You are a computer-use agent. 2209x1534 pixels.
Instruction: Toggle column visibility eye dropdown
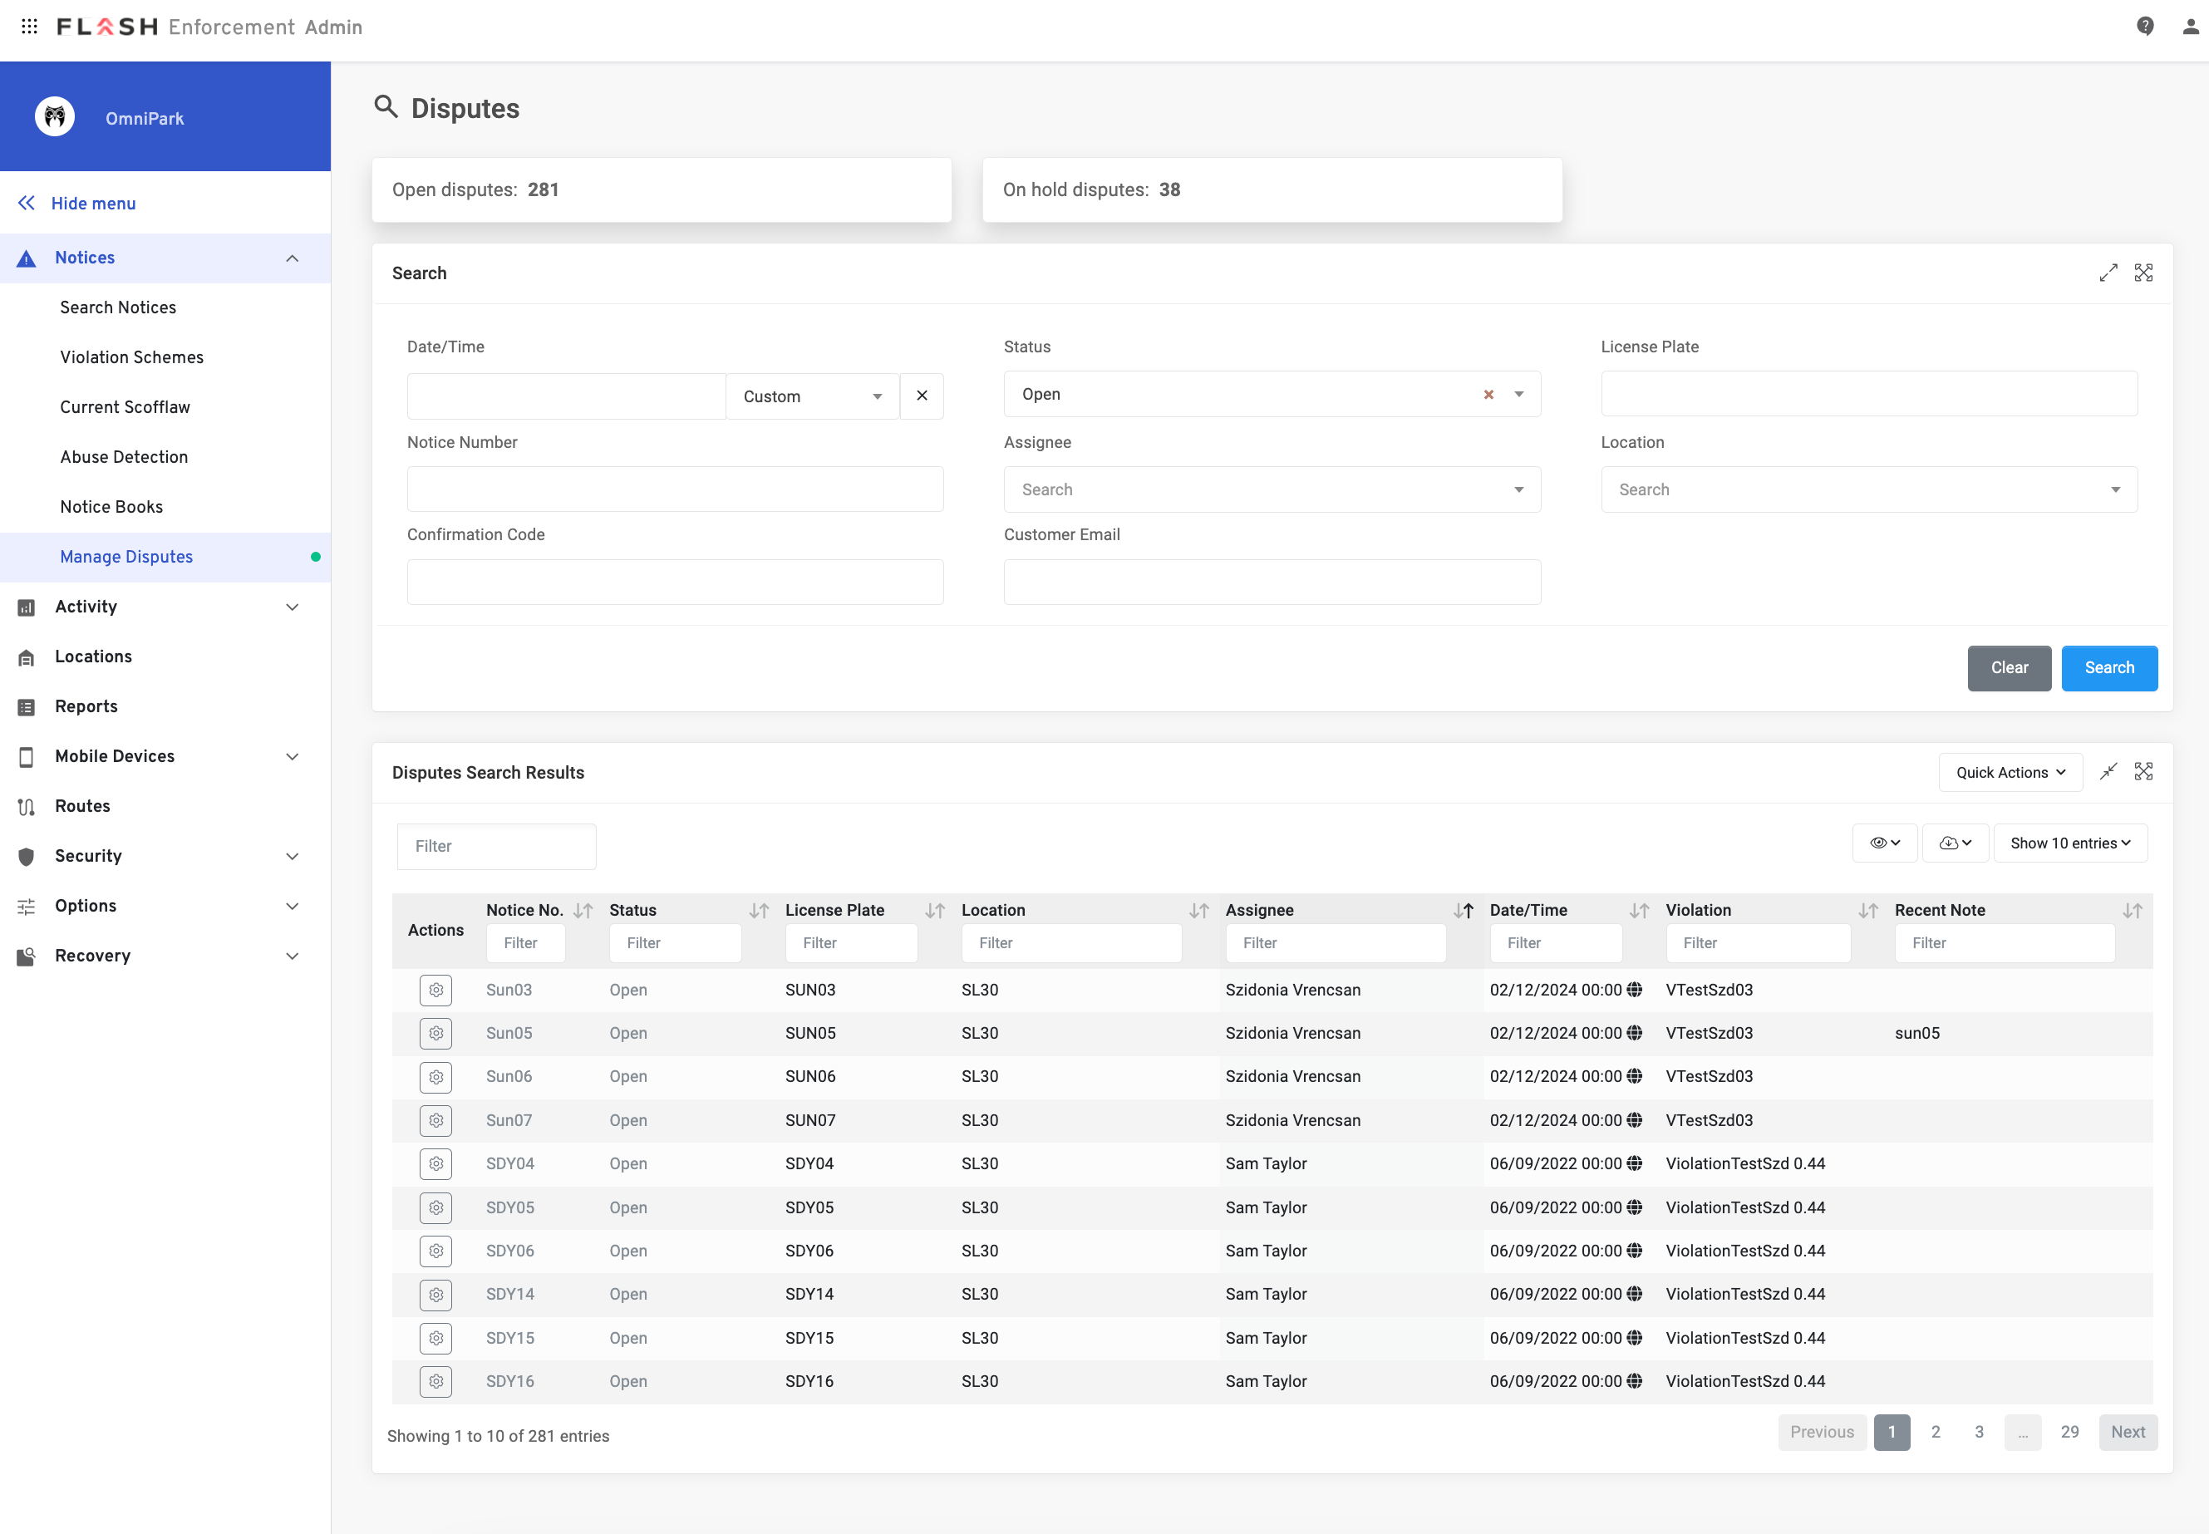point(1884,843)
